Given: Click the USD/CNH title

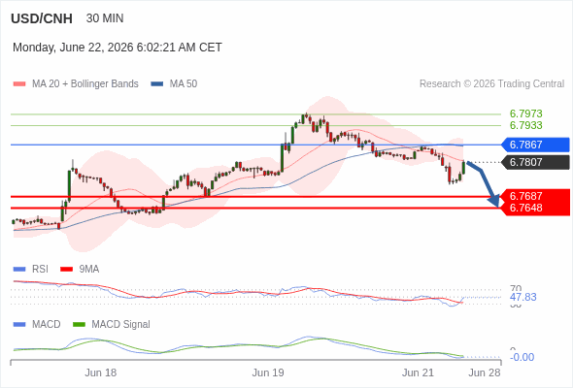Looking at the screenshot, I should 42,18.
